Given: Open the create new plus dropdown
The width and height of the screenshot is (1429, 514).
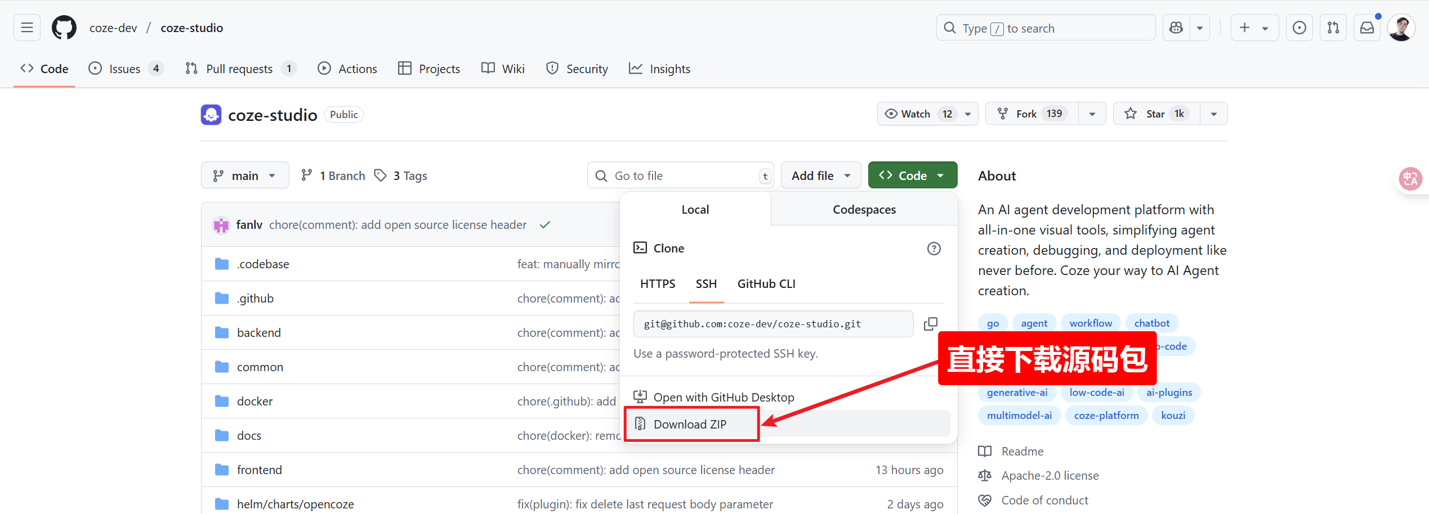Looking at the screenshot, I should [x=1254, y=28].
